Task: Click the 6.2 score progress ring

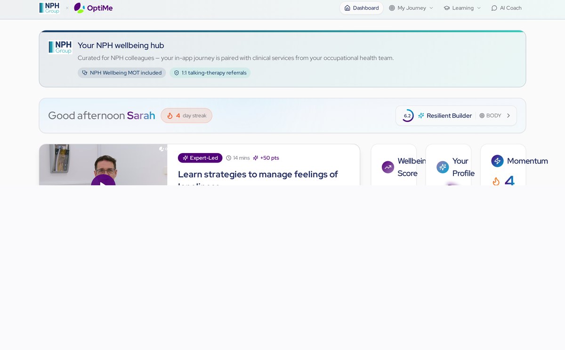Action: (407, 115)
